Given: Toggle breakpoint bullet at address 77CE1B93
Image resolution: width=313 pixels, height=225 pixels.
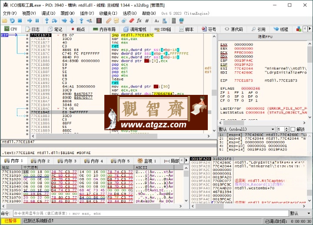Looking at the screenshot, I should click(27, 87).
